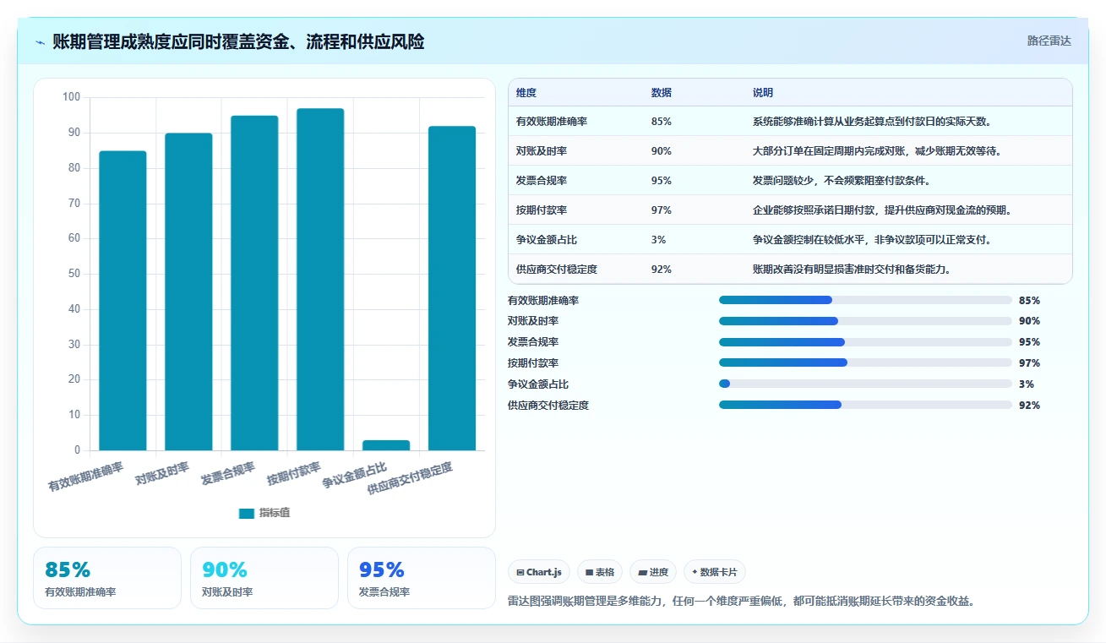Select the Chart.js tag chip
Image resolution: width=1106 pixels, height=643 pixels.
(x=539, y=572)
